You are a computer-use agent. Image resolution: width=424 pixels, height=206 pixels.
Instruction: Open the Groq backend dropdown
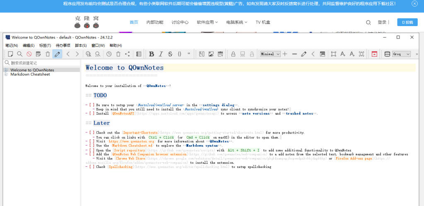point(401,54)
